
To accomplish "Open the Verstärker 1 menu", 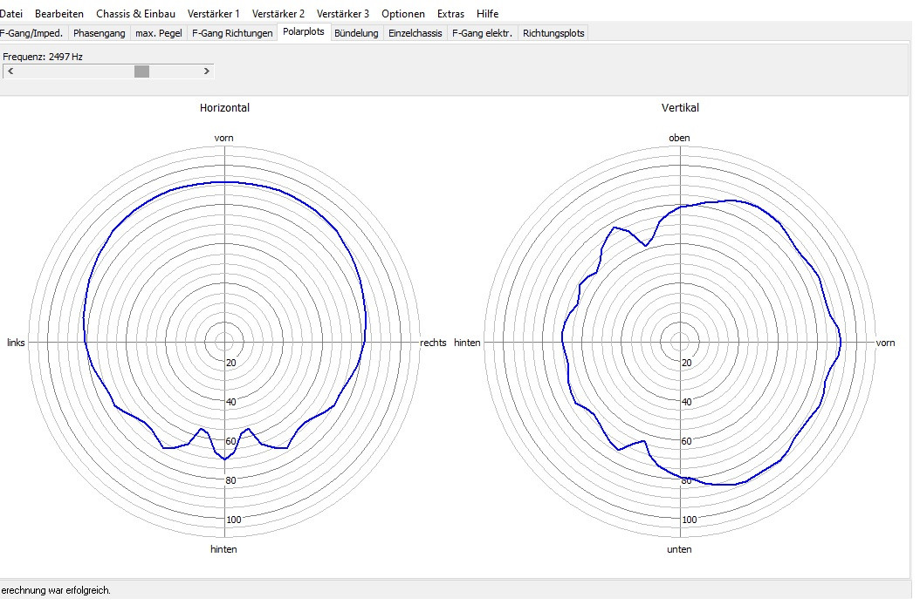I will pyautogui.click(x=213, y=14).
